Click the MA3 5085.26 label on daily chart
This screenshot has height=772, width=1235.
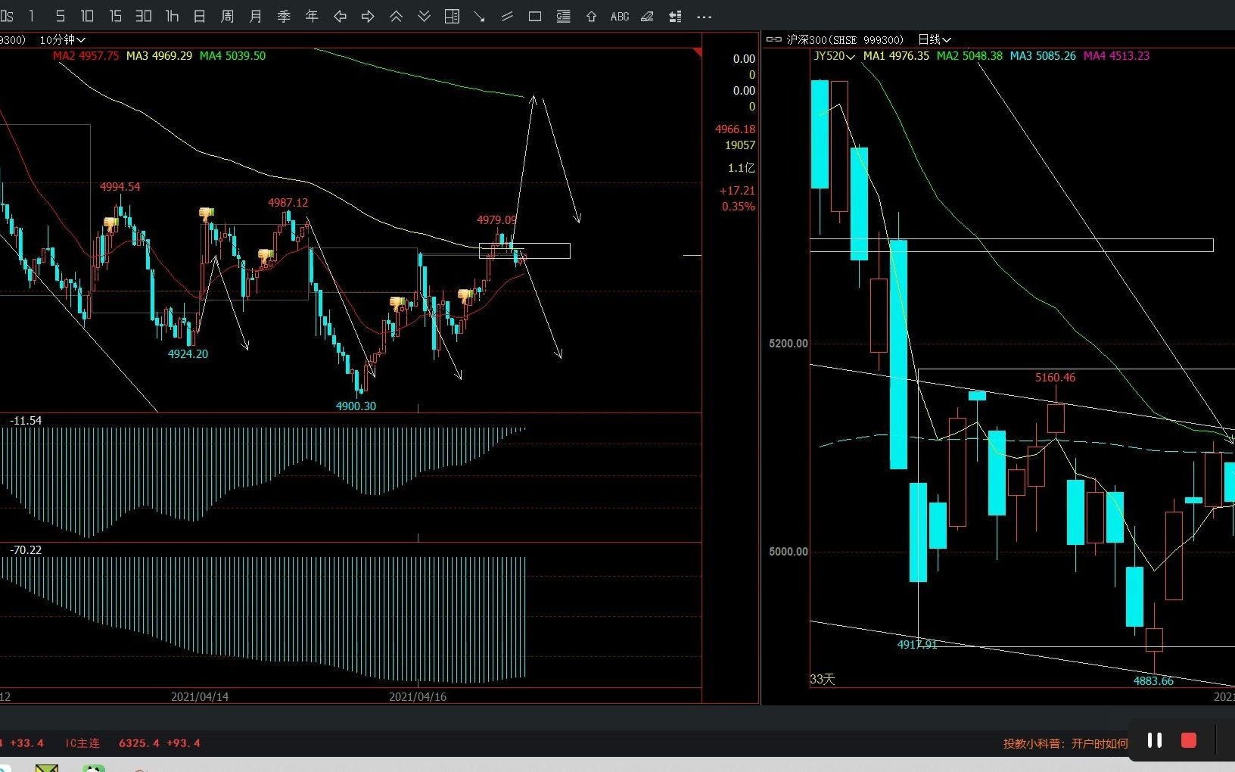pos(1043,56)
